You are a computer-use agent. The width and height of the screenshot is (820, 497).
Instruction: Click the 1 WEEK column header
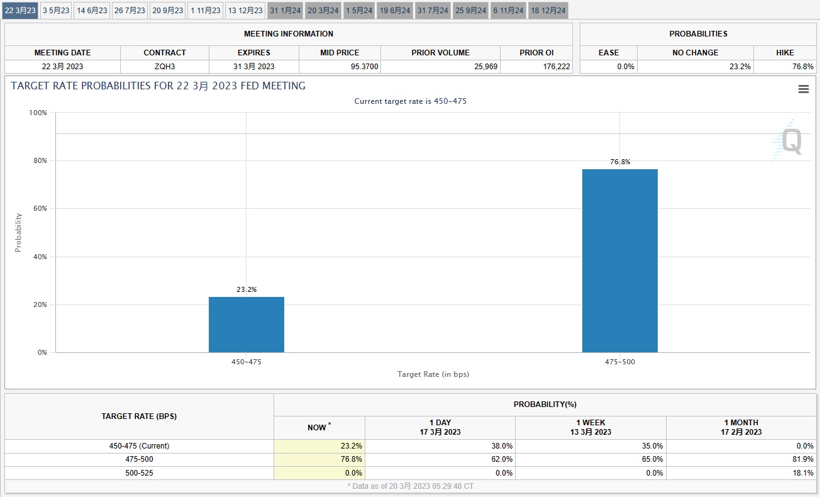(x=590, y=427)
